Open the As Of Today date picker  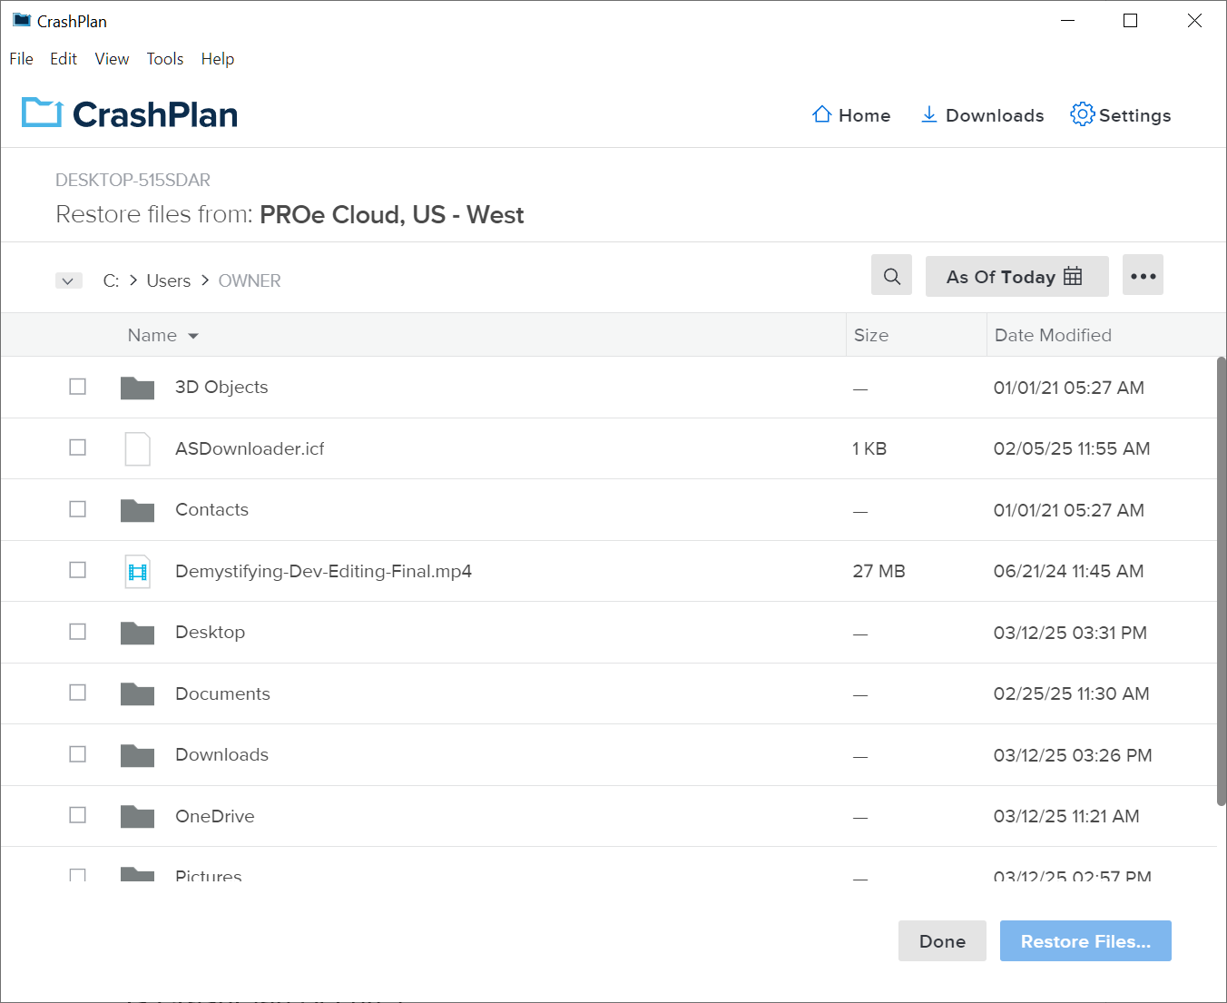(1016, 276)
